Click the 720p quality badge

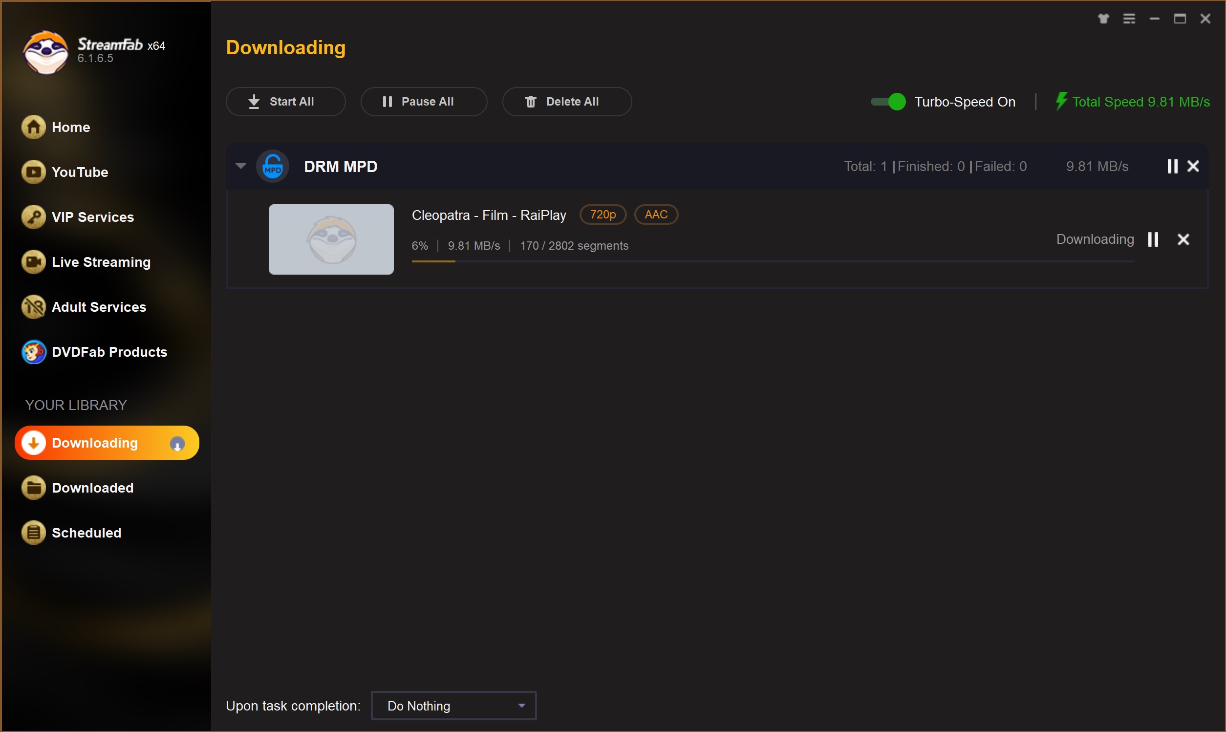602,215
